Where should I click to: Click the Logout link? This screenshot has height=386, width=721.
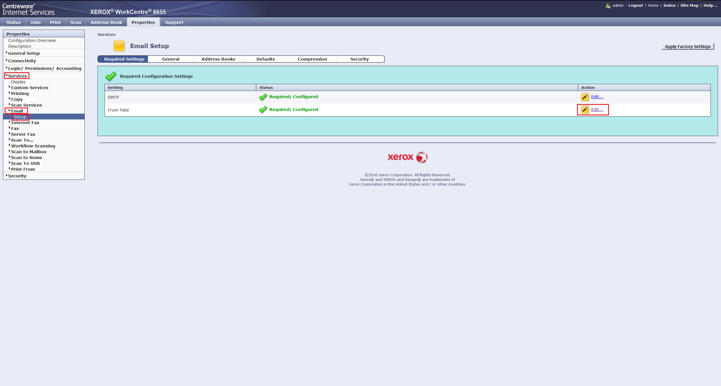pos(635,6)
